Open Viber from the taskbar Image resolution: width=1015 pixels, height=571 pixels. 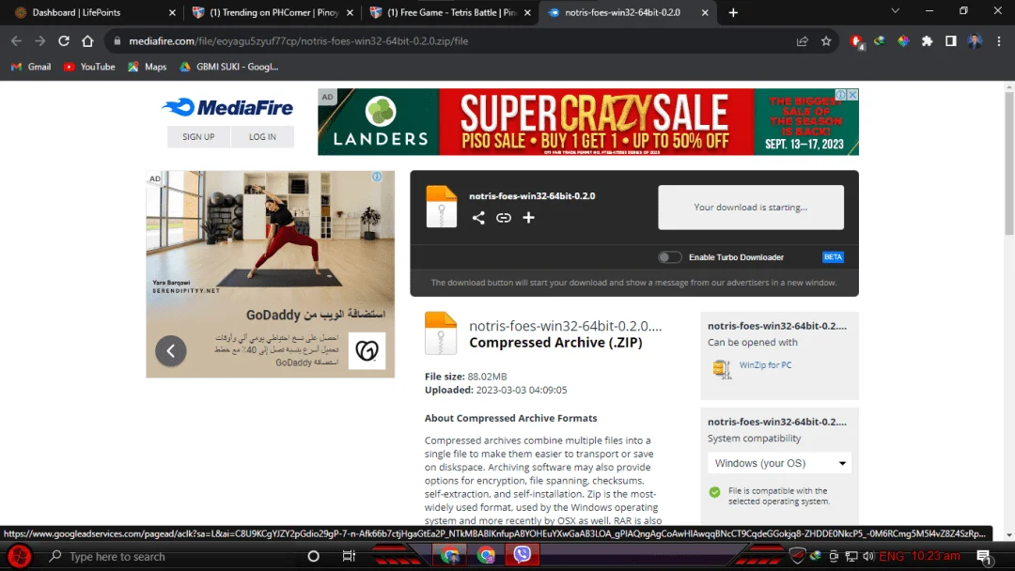pyautogui.click(x=522, y=555)
